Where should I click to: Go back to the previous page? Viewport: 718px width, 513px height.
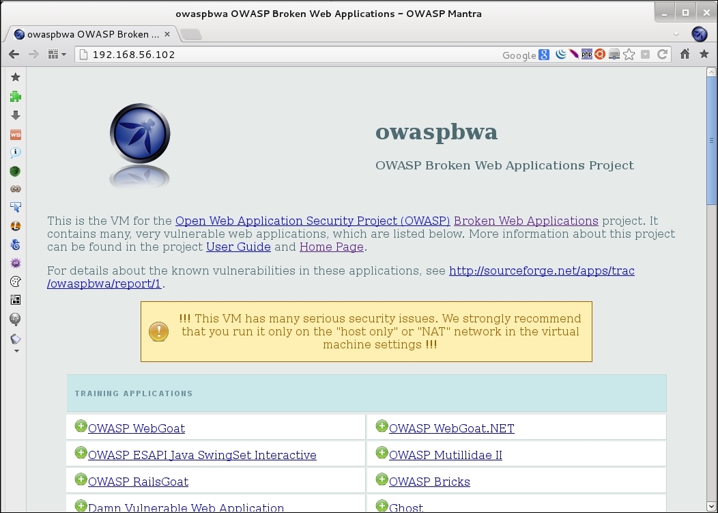click(x=14, y=55)
